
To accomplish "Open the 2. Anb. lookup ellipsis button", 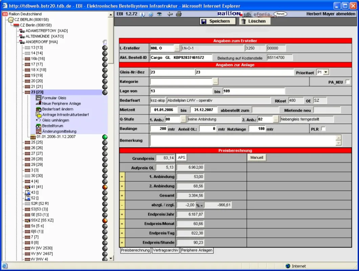I will point(276,119).
